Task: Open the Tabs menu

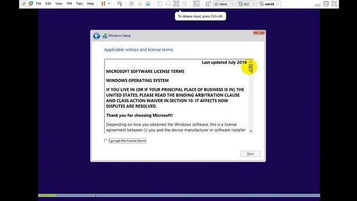Action: 79,4
